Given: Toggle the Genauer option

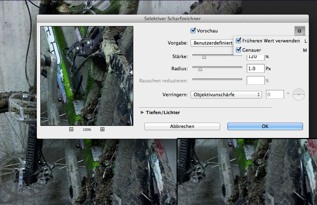Looking at the screenshot, I should [239, 50].
